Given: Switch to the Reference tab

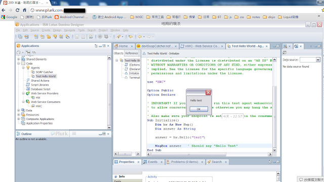Looking at the screenshot, I should 132,53.
